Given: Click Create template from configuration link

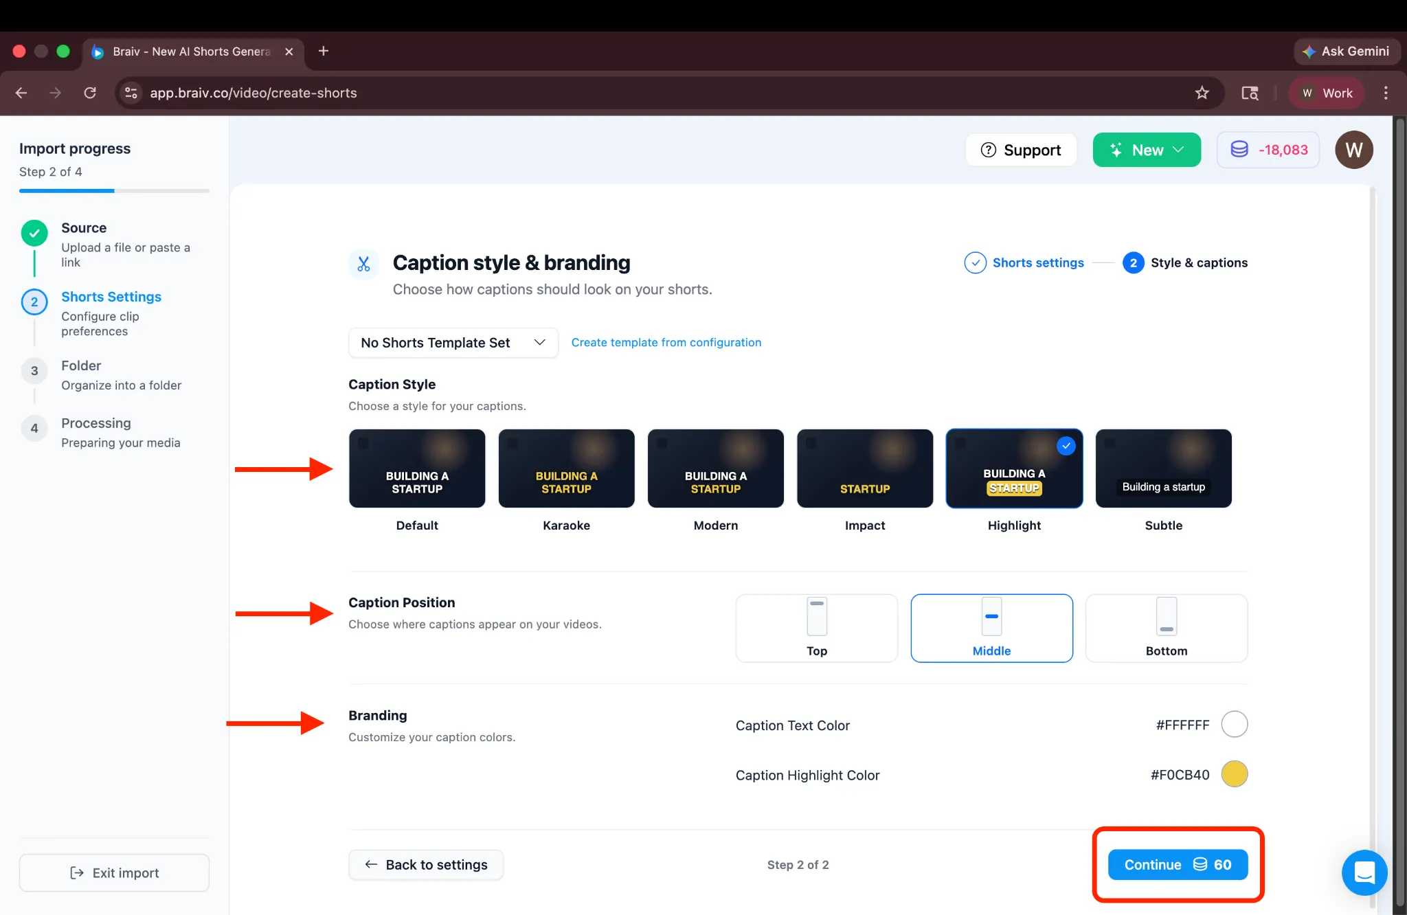Looking at the screenshot, I should pos(666,342).
